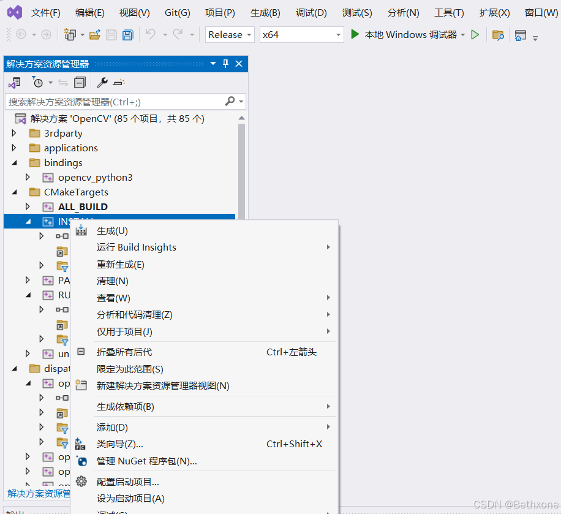Select 清理(N) from context menu
This screenshot has height=514, width=561.
coord(204,281)
